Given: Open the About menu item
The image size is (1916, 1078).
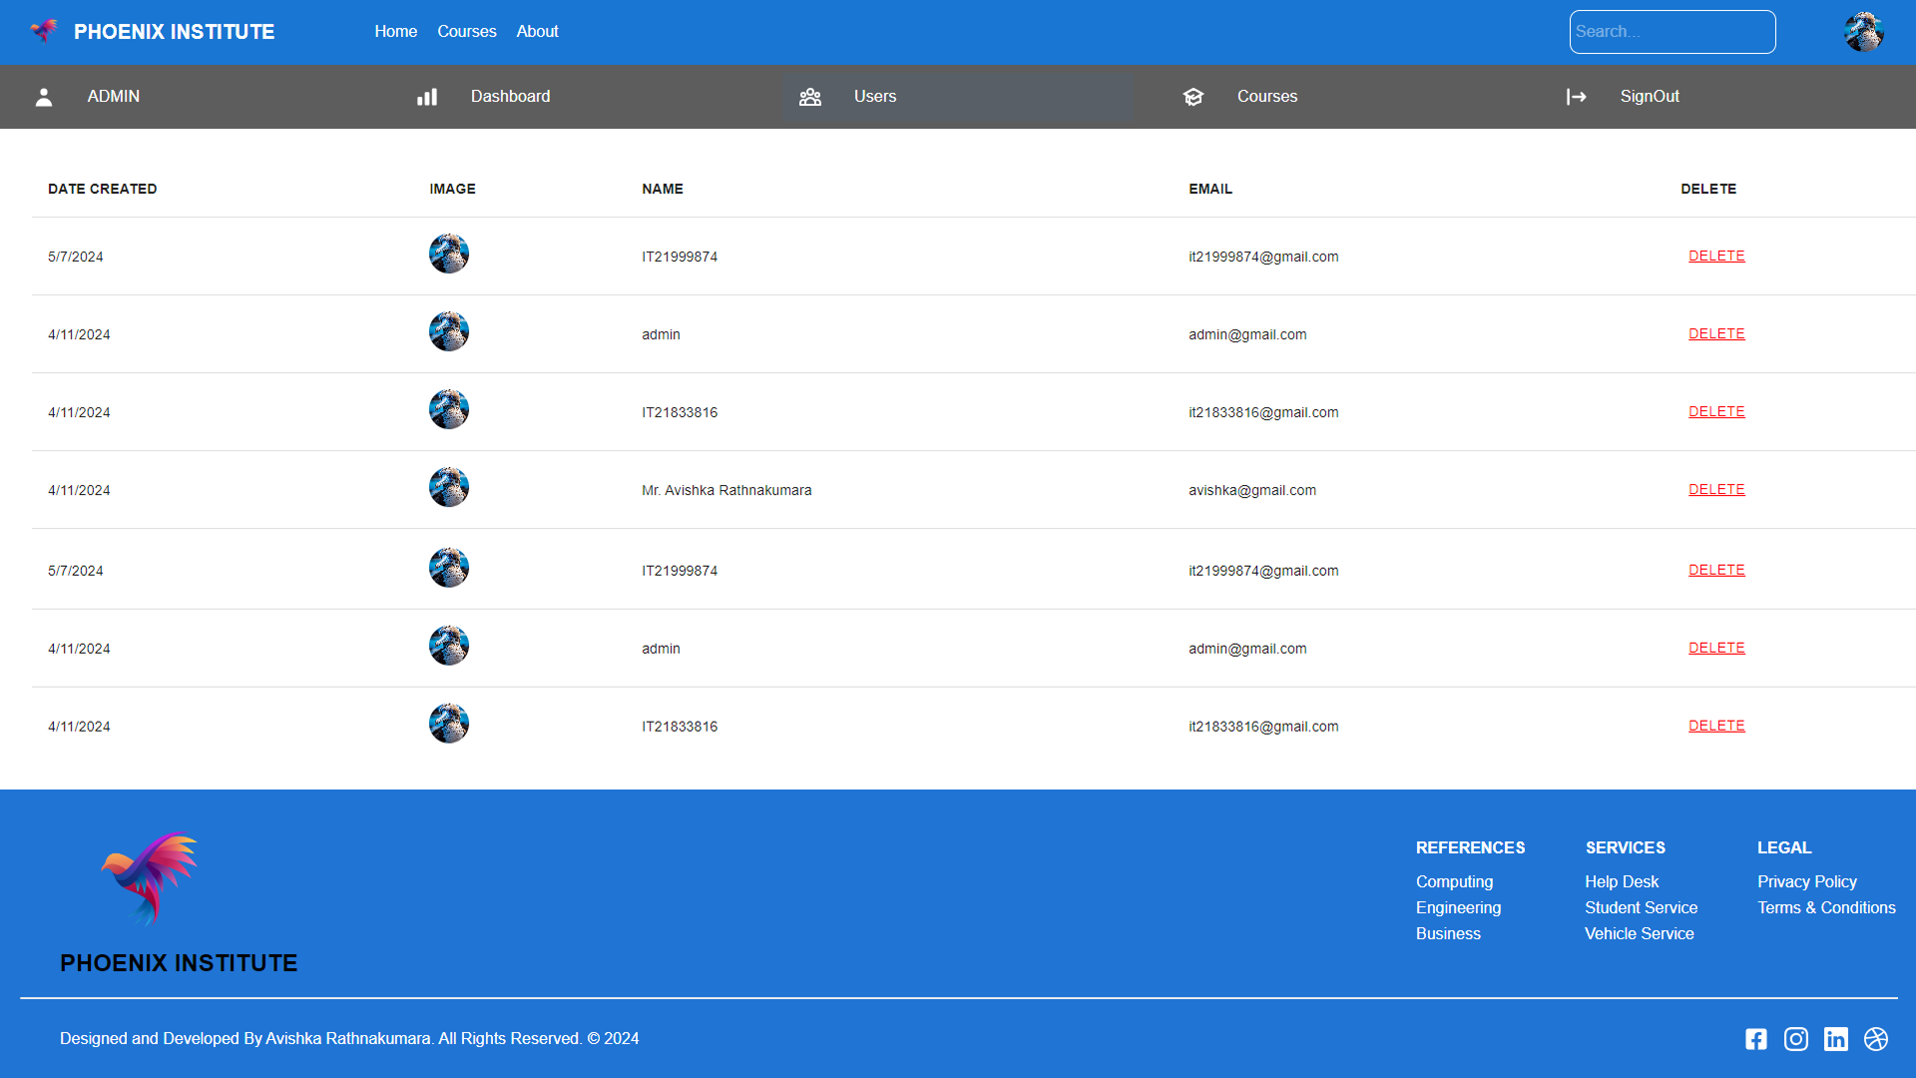Looking at the screenshot, I should (537, 31).
